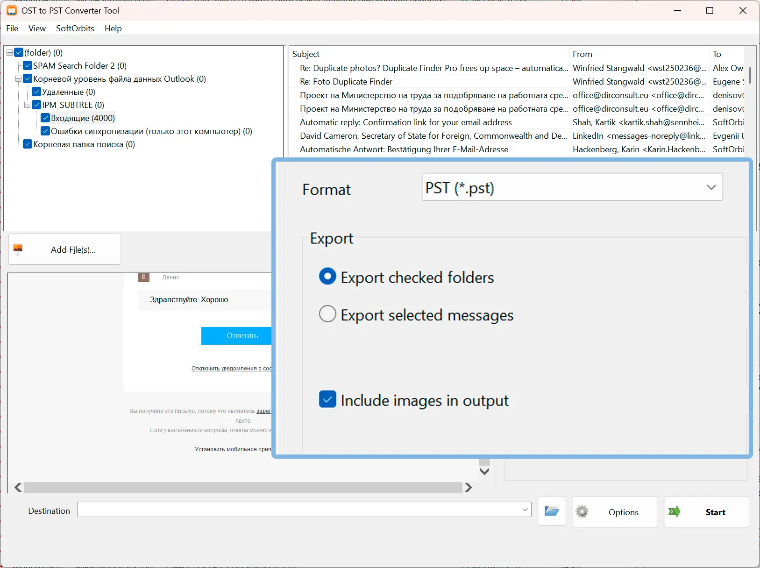Click Отключить уведомления link in preview
The width and height of the screenshot is (760, 568).
[x=231, y=369]
